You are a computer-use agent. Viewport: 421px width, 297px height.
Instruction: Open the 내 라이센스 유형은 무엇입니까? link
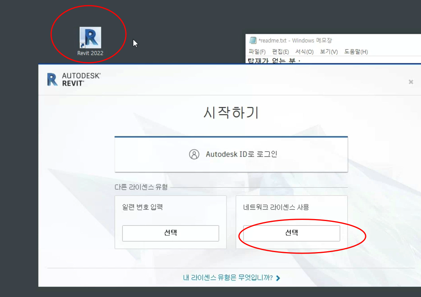pyautogui.click(x=228, y=278)
